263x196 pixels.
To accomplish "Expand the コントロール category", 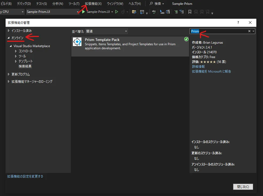I will [16, 51].
